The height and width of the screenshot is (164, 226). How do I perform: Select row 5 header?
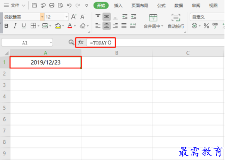(x=5, y=108)
